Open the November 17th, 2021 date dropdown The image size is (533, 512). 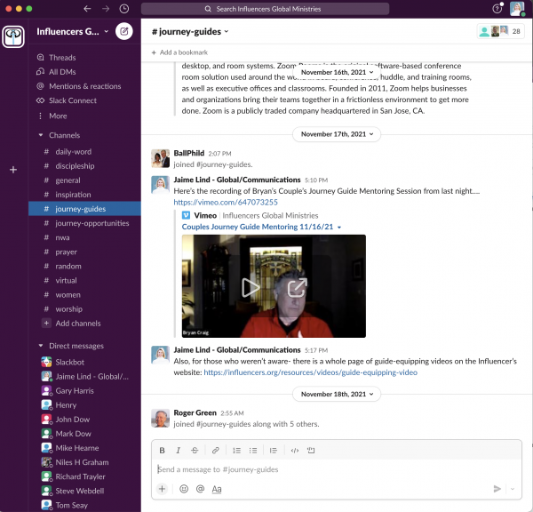(337, 134)
